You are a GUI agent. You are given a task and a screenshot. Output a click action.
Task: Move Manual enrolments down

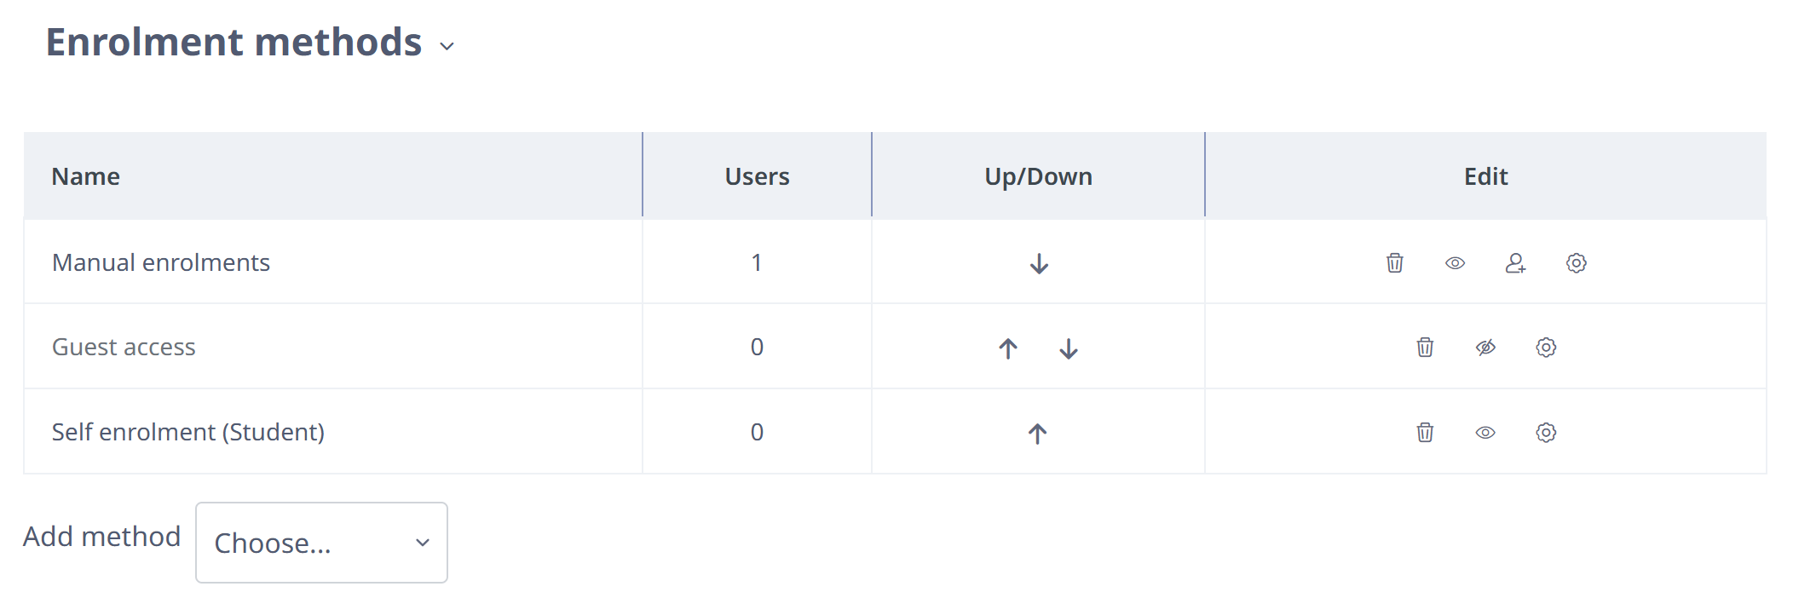[x=1039, y=263]
